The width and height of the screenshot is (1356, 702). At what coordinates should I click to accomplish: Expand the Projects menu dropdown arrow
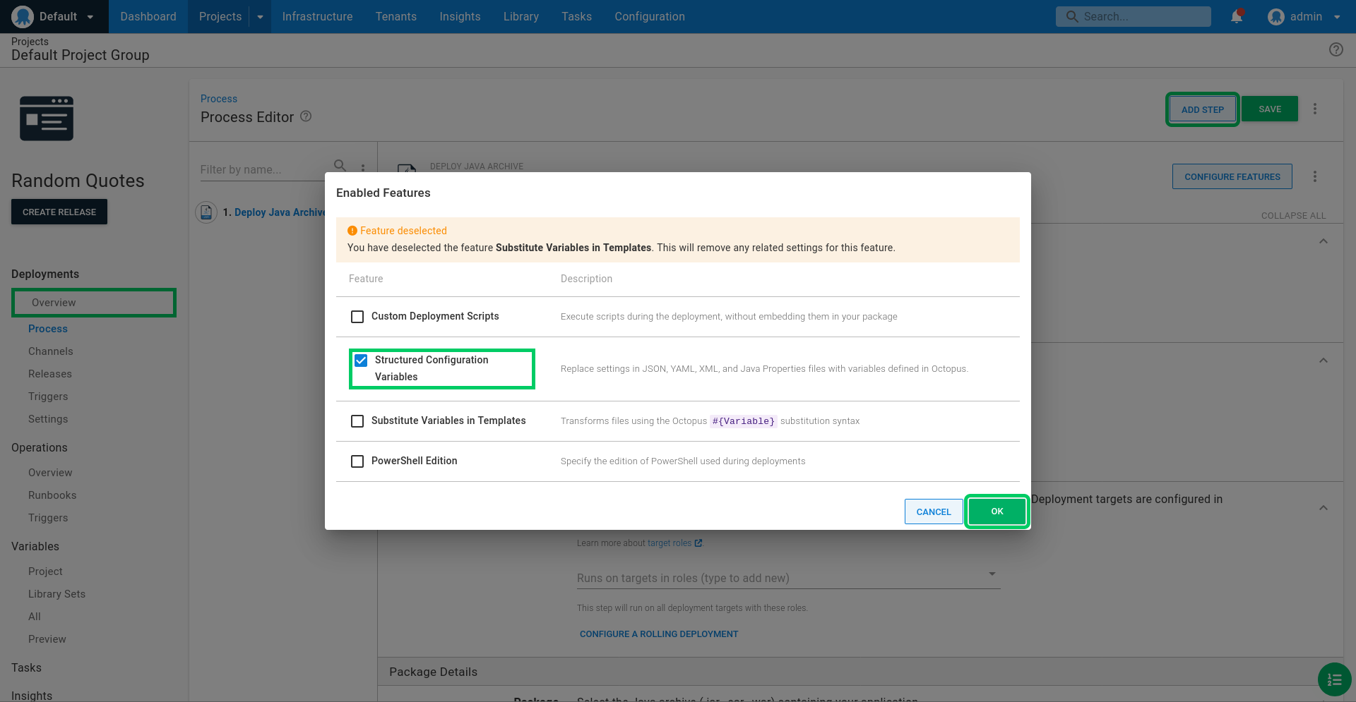260,17
